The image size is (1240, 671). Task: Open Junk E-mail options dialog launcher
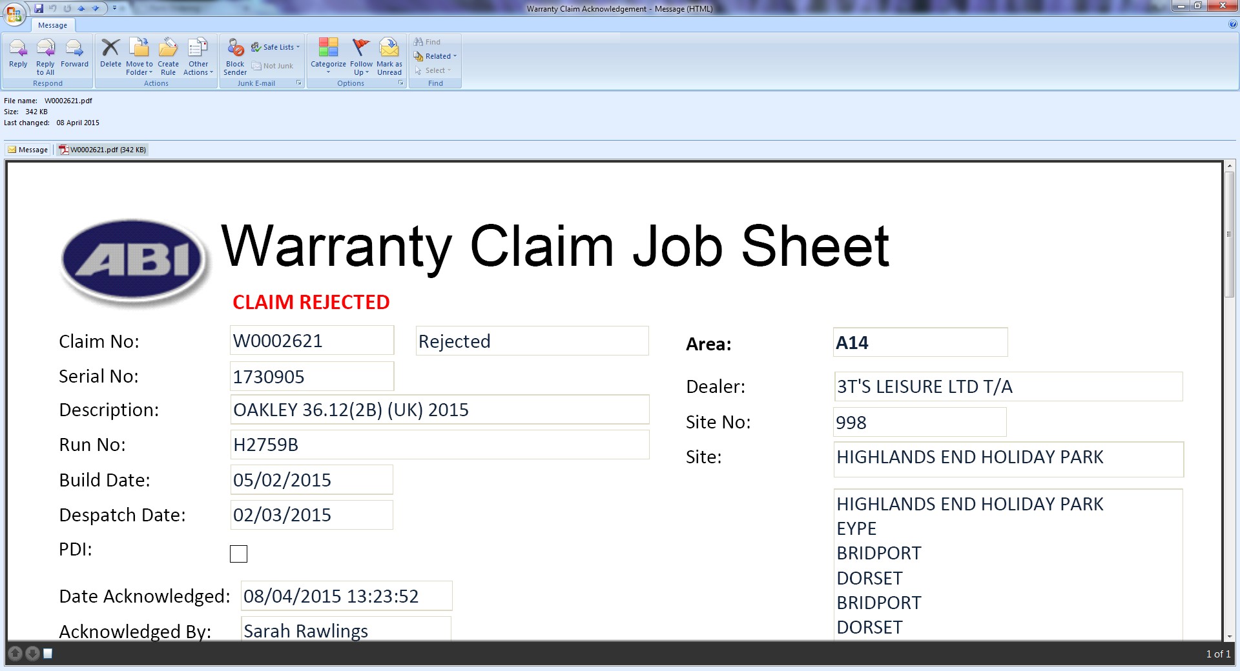pyautogui.click(x=299, y=83)
